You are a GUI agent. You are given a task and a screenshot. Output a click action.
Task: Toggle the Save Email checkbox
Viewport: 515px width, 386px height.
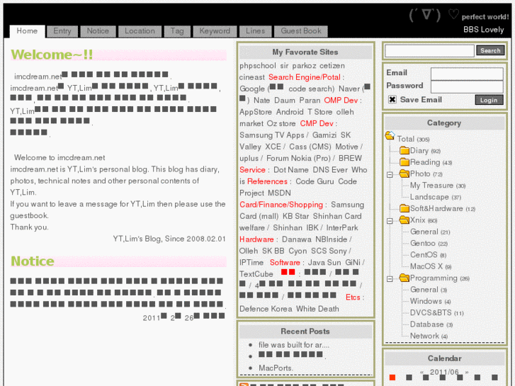pyautogui.click(x=392, y=100)
